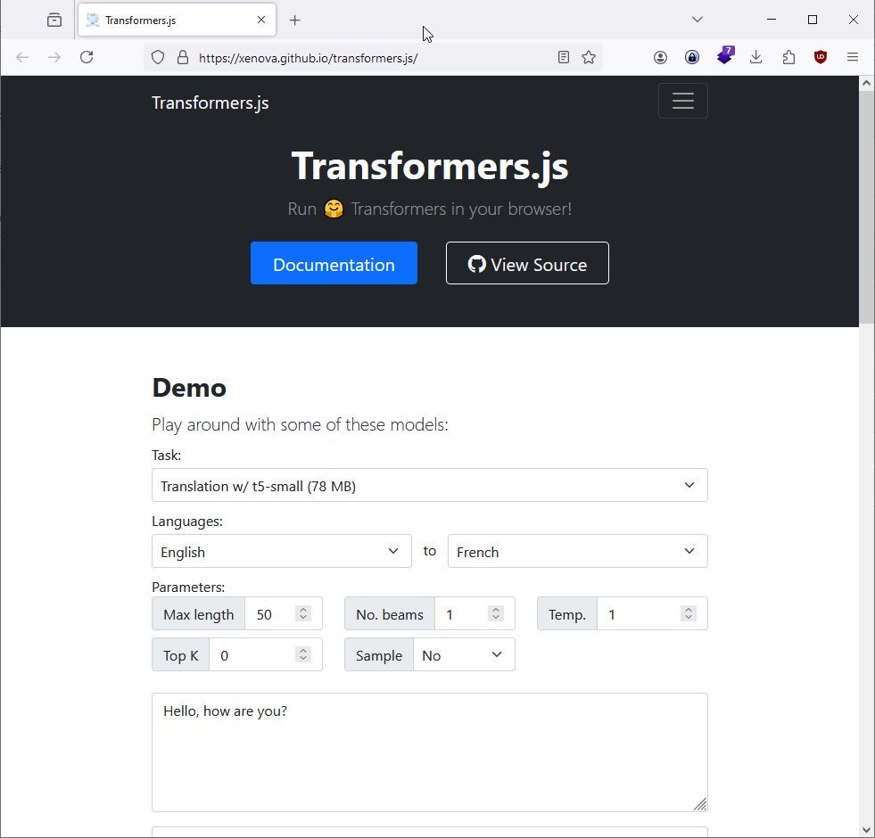Increase the No. beams value
Image resolution: width=875 pixels, height=838 pixels.
click(x=496, y=609)
